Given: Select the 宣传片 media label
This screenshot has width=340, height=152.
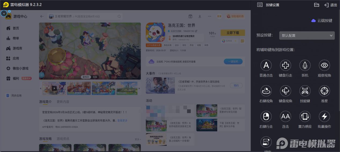Looking at the screenshot, I should 86,77.
